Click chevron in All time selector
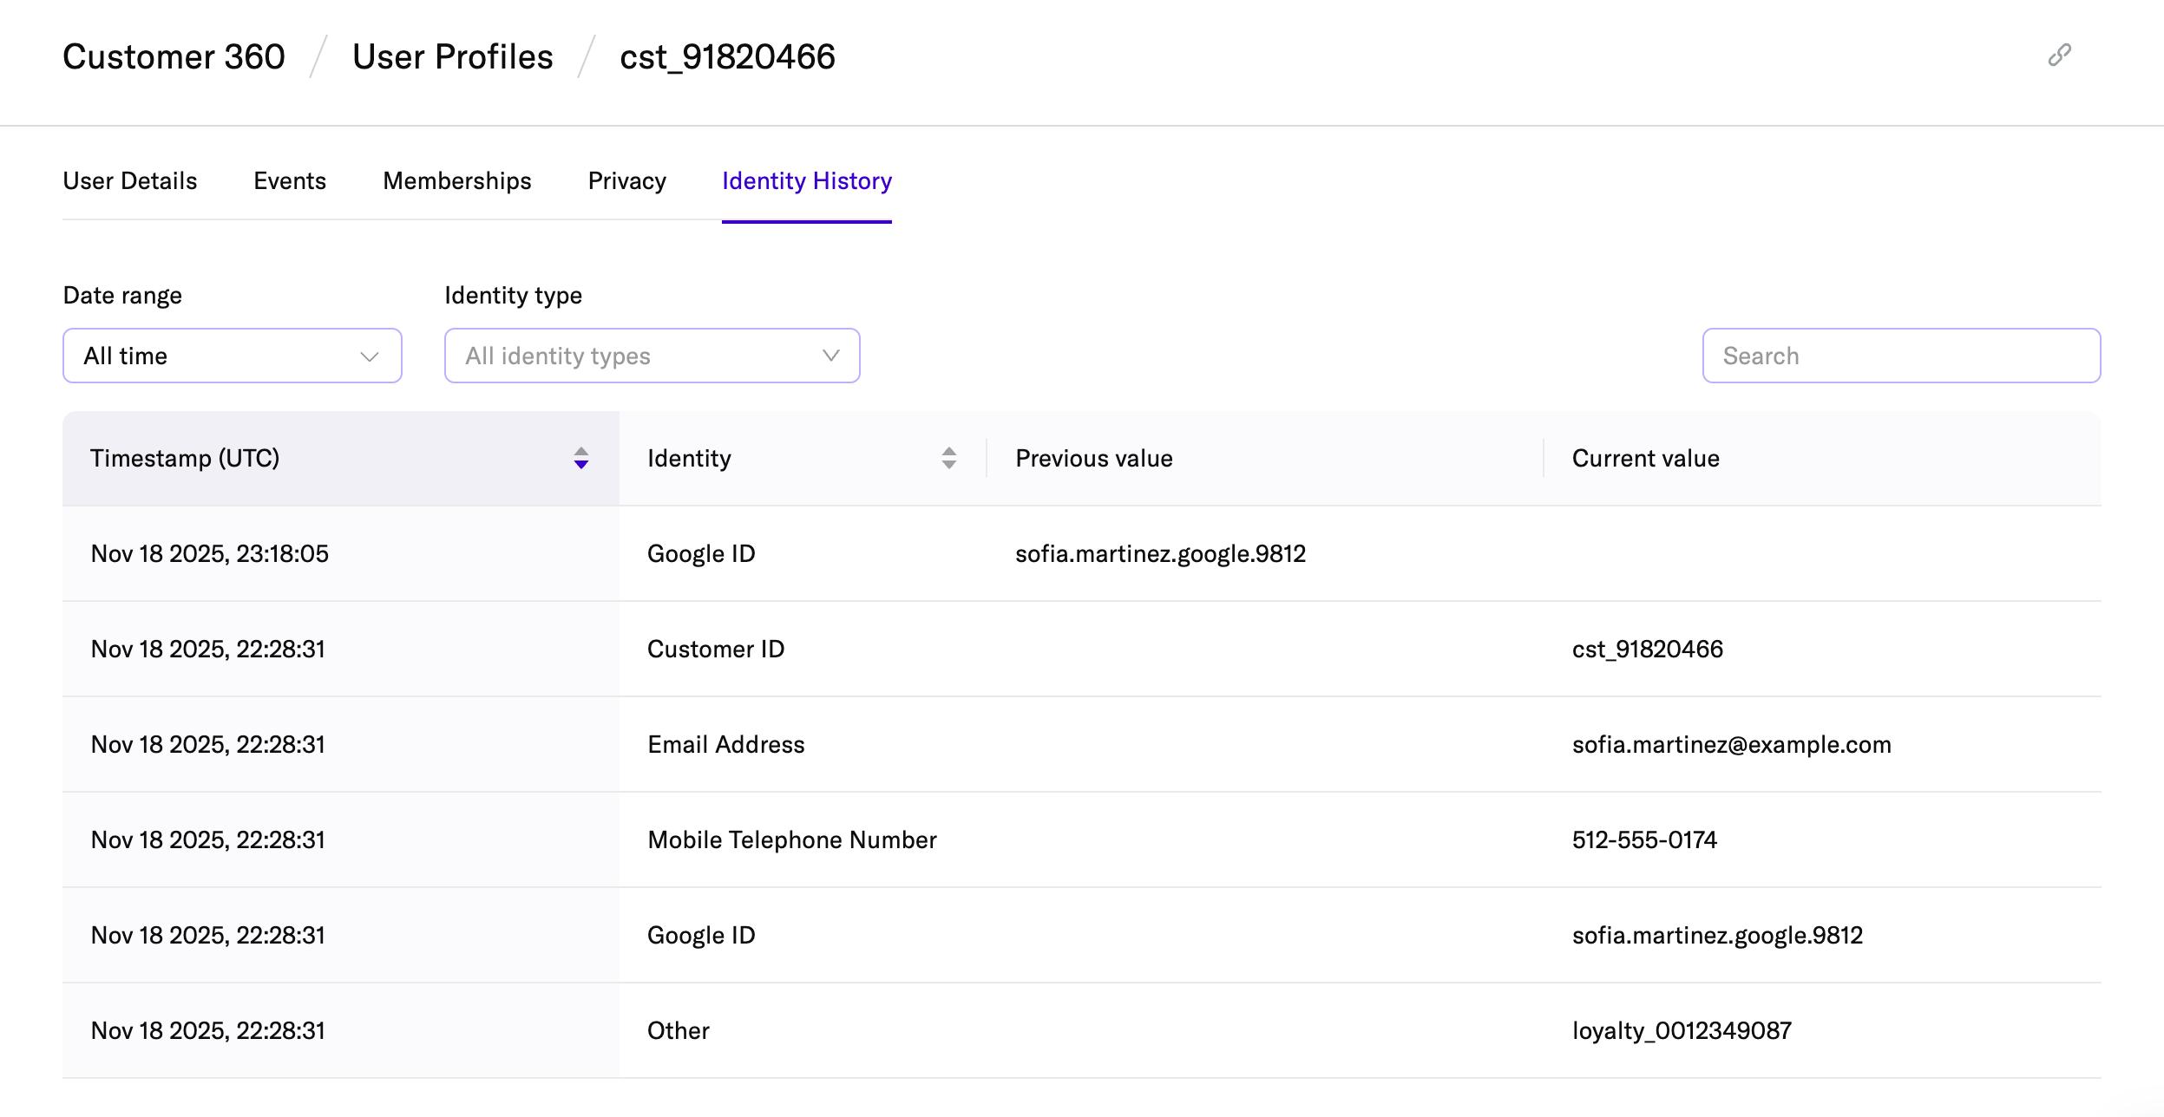 [370, 356]
